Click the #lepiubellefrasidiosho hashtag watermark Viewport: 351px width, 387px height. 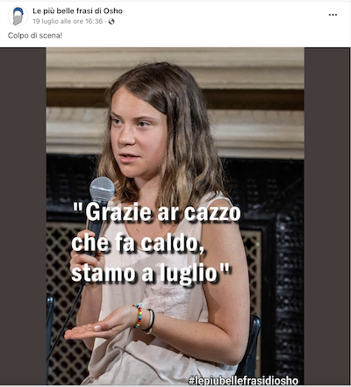(x=243, y=380)
